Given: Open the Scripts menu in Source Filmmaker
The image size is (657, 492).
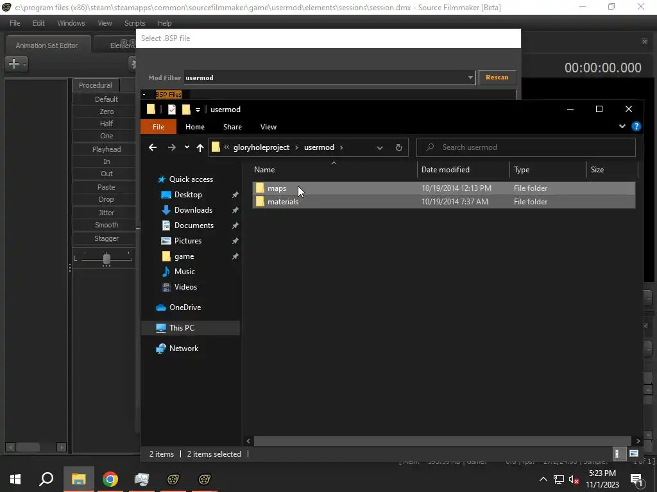Looking at the screenshot, I should pyautogui.click(x=135, y=23).
